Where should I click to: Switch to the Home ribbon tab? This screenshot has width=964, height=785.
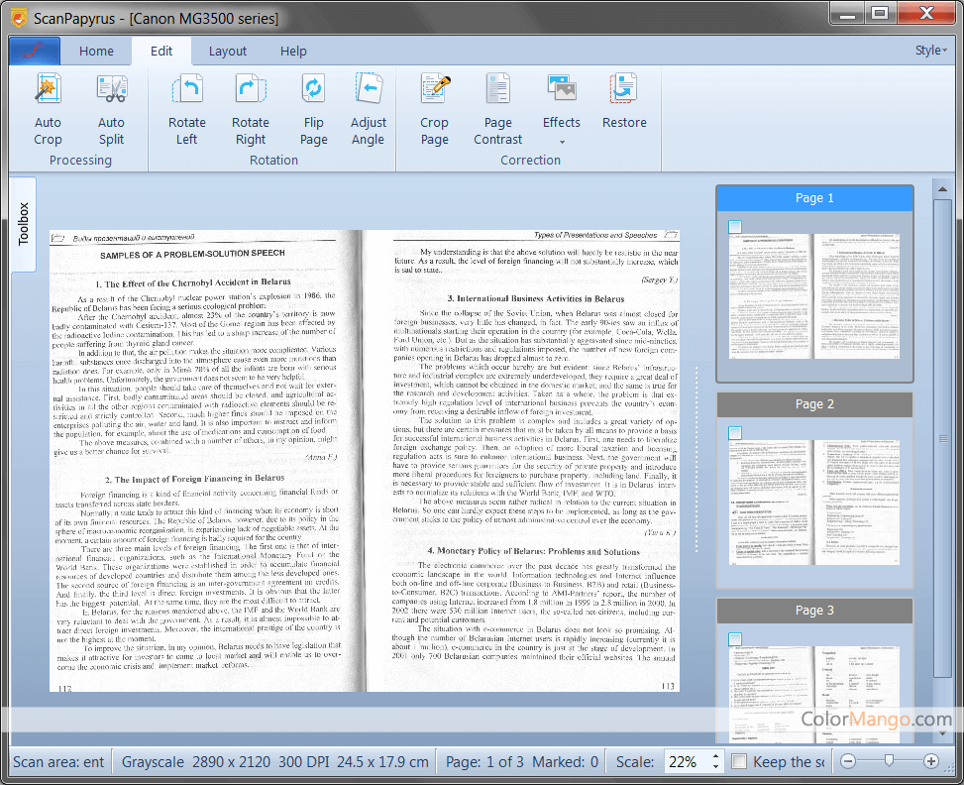96,52
